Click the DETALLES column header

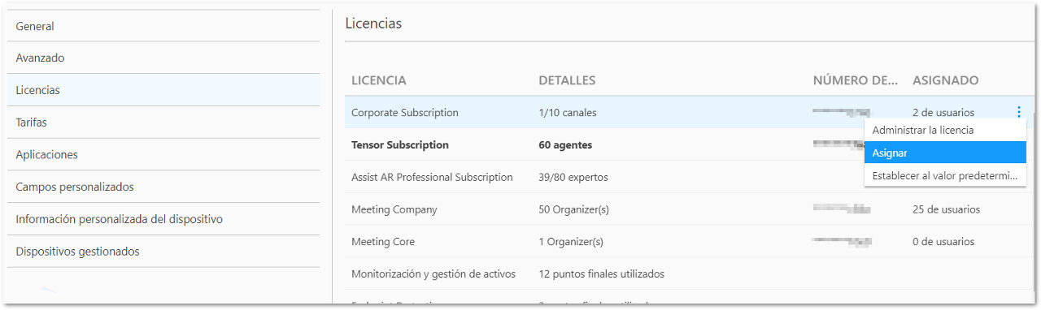[567, 80]
